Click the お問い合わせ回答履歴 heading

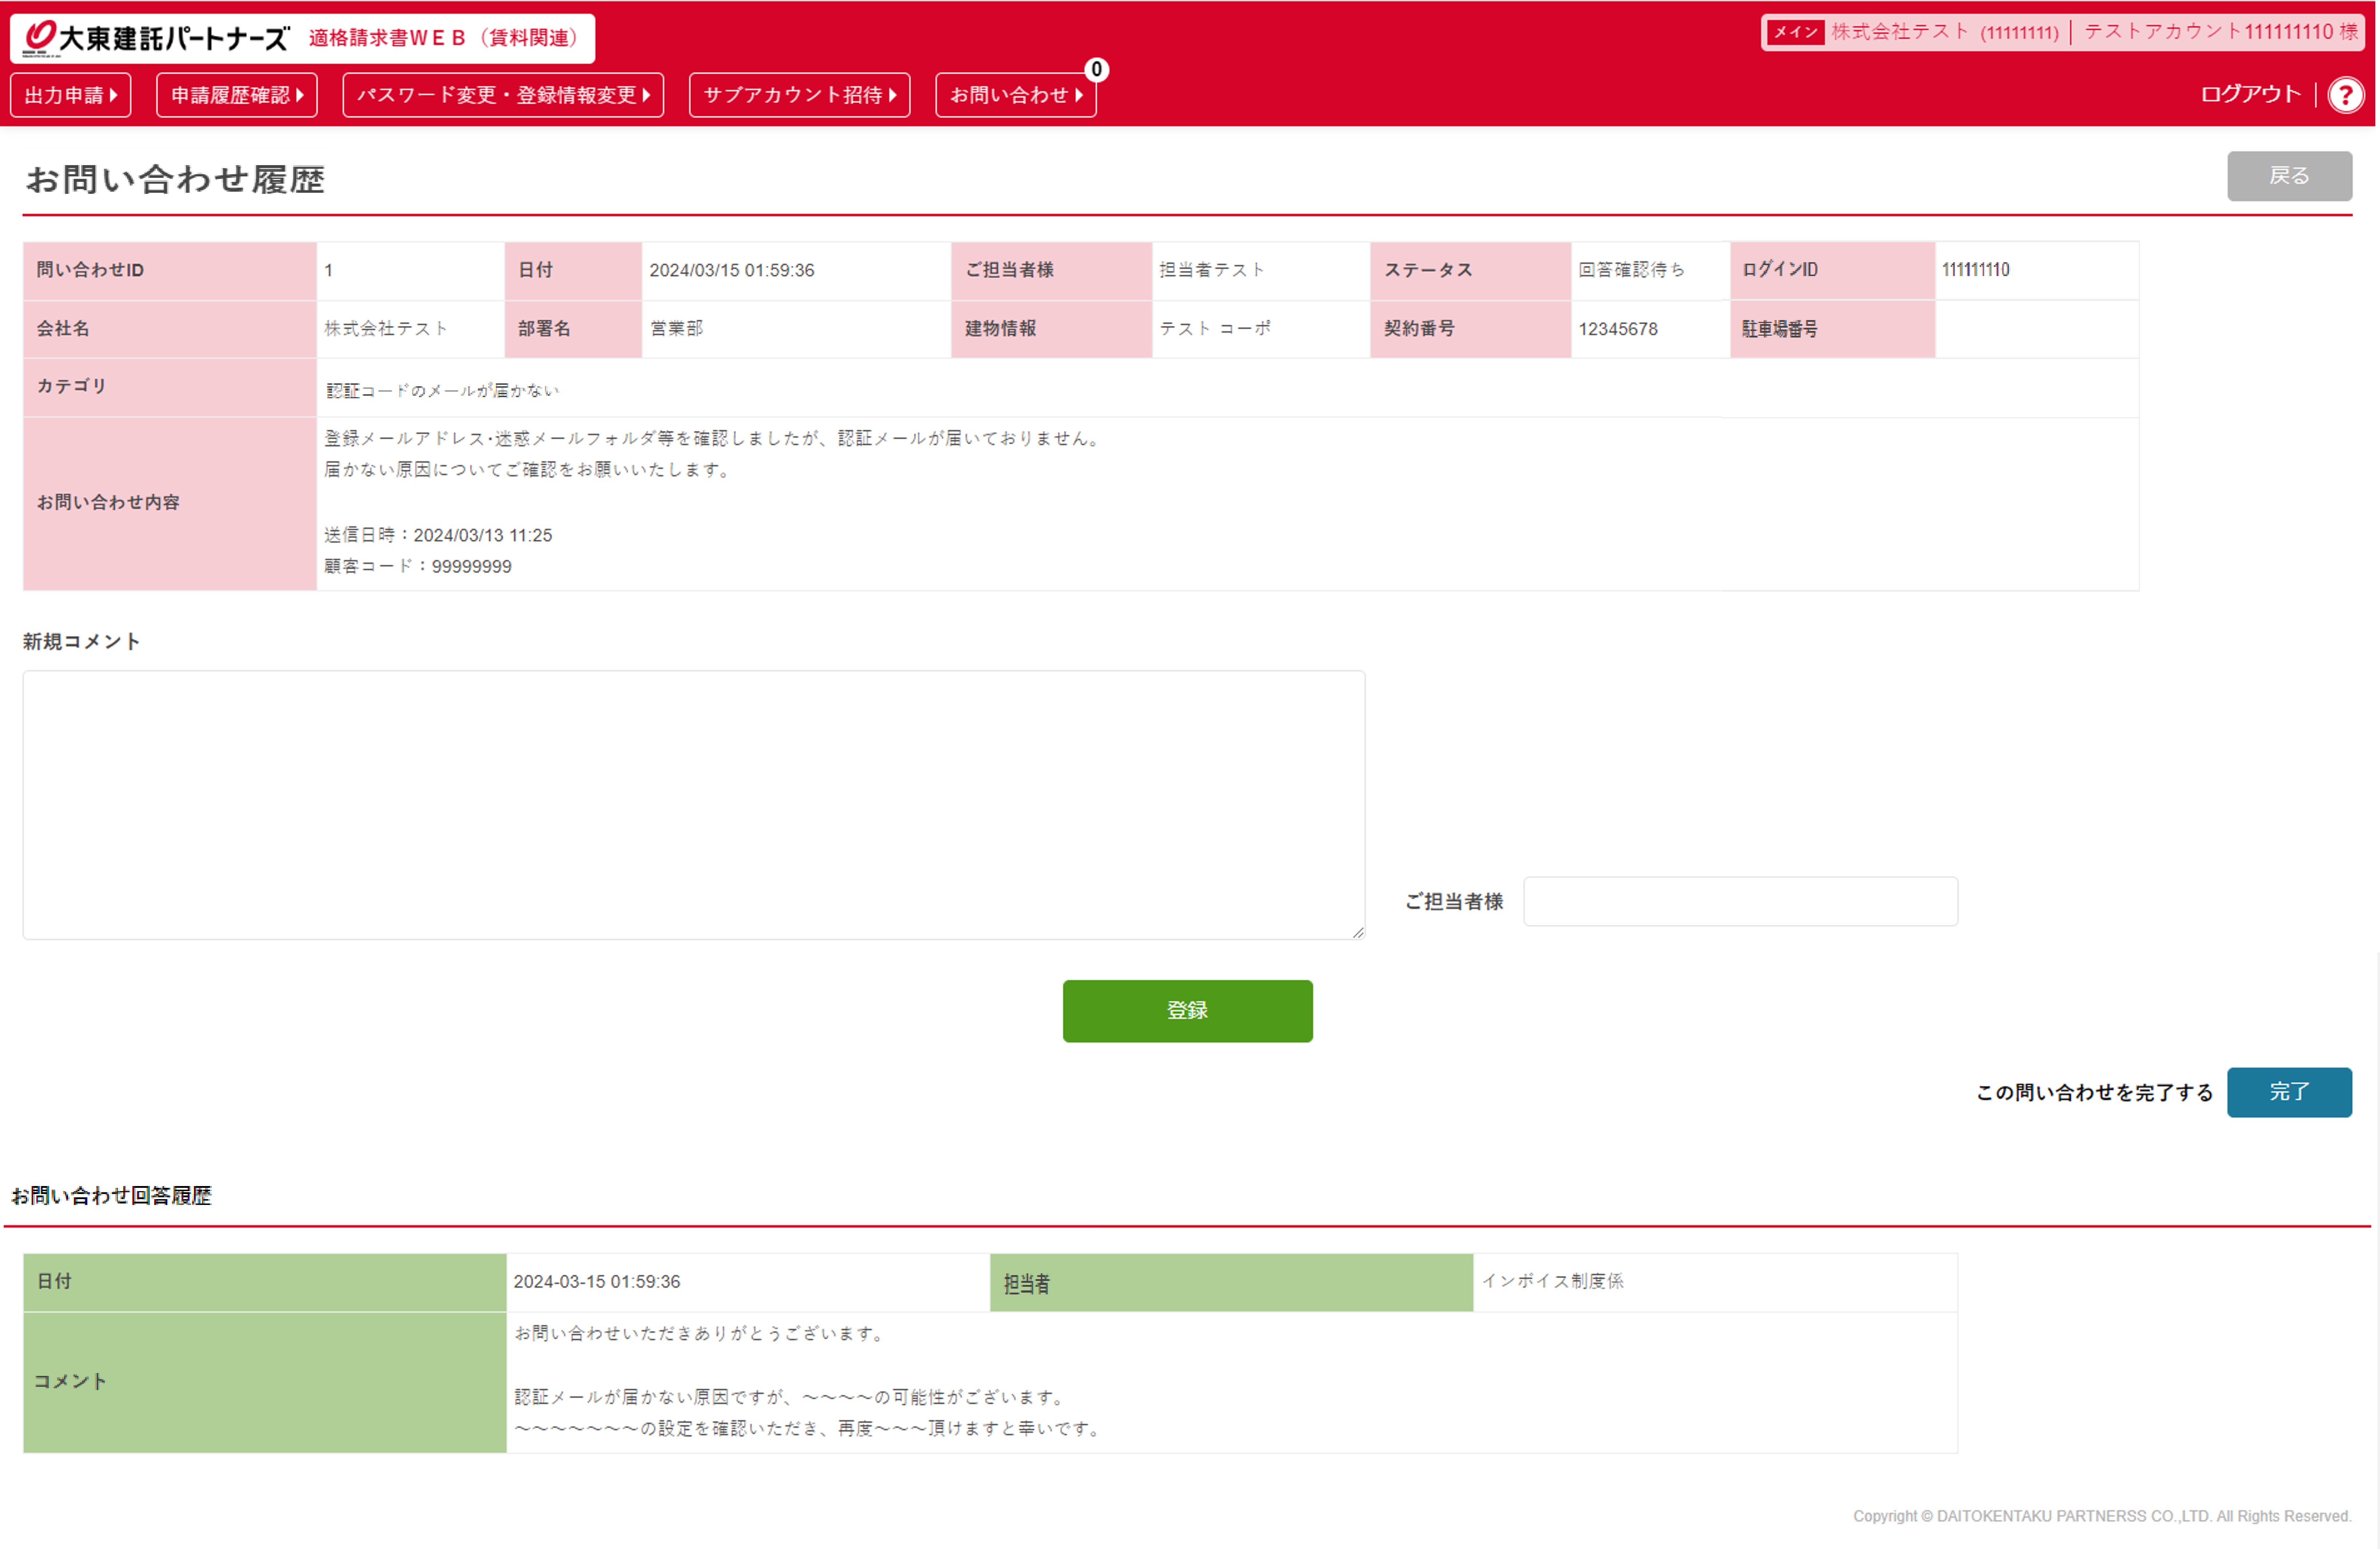pos(111,1196)
